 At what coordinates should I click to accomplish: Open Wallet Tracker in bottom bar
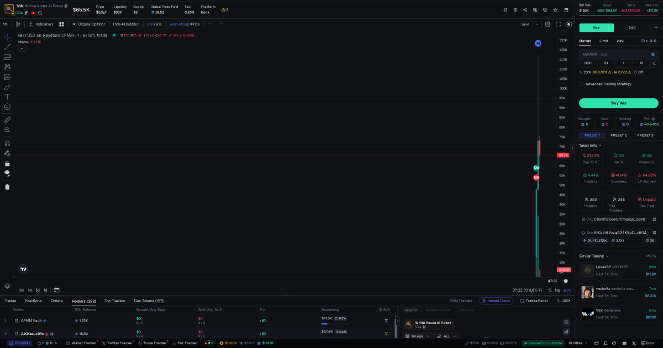coord(82,343)
